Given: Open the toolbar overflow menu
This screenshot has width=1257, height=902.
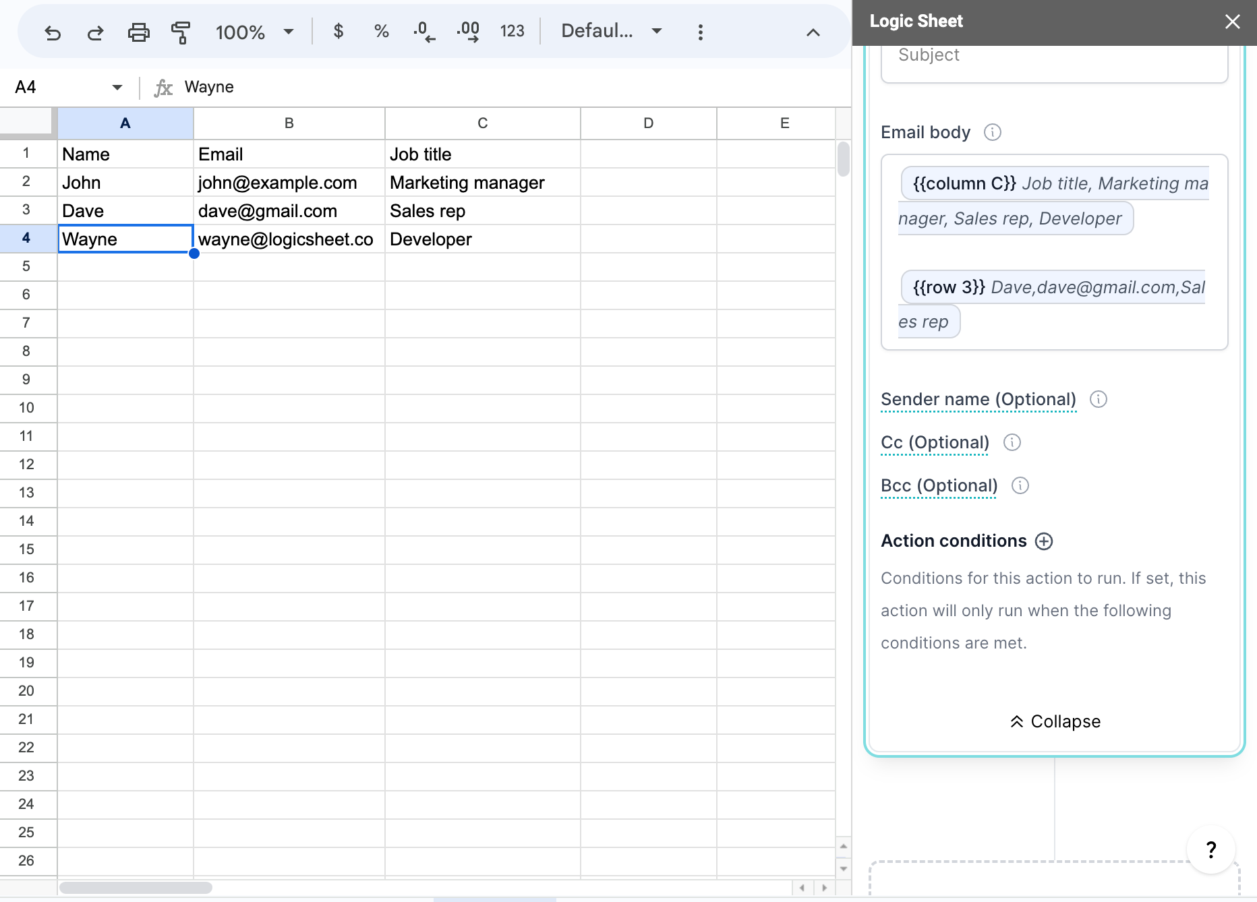Looking at the screenshot, I should [701, 31].
